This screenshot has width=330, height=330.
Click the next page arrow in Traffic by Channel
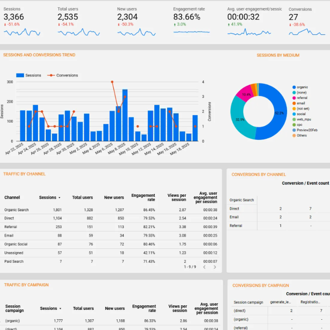coord(215,267)
